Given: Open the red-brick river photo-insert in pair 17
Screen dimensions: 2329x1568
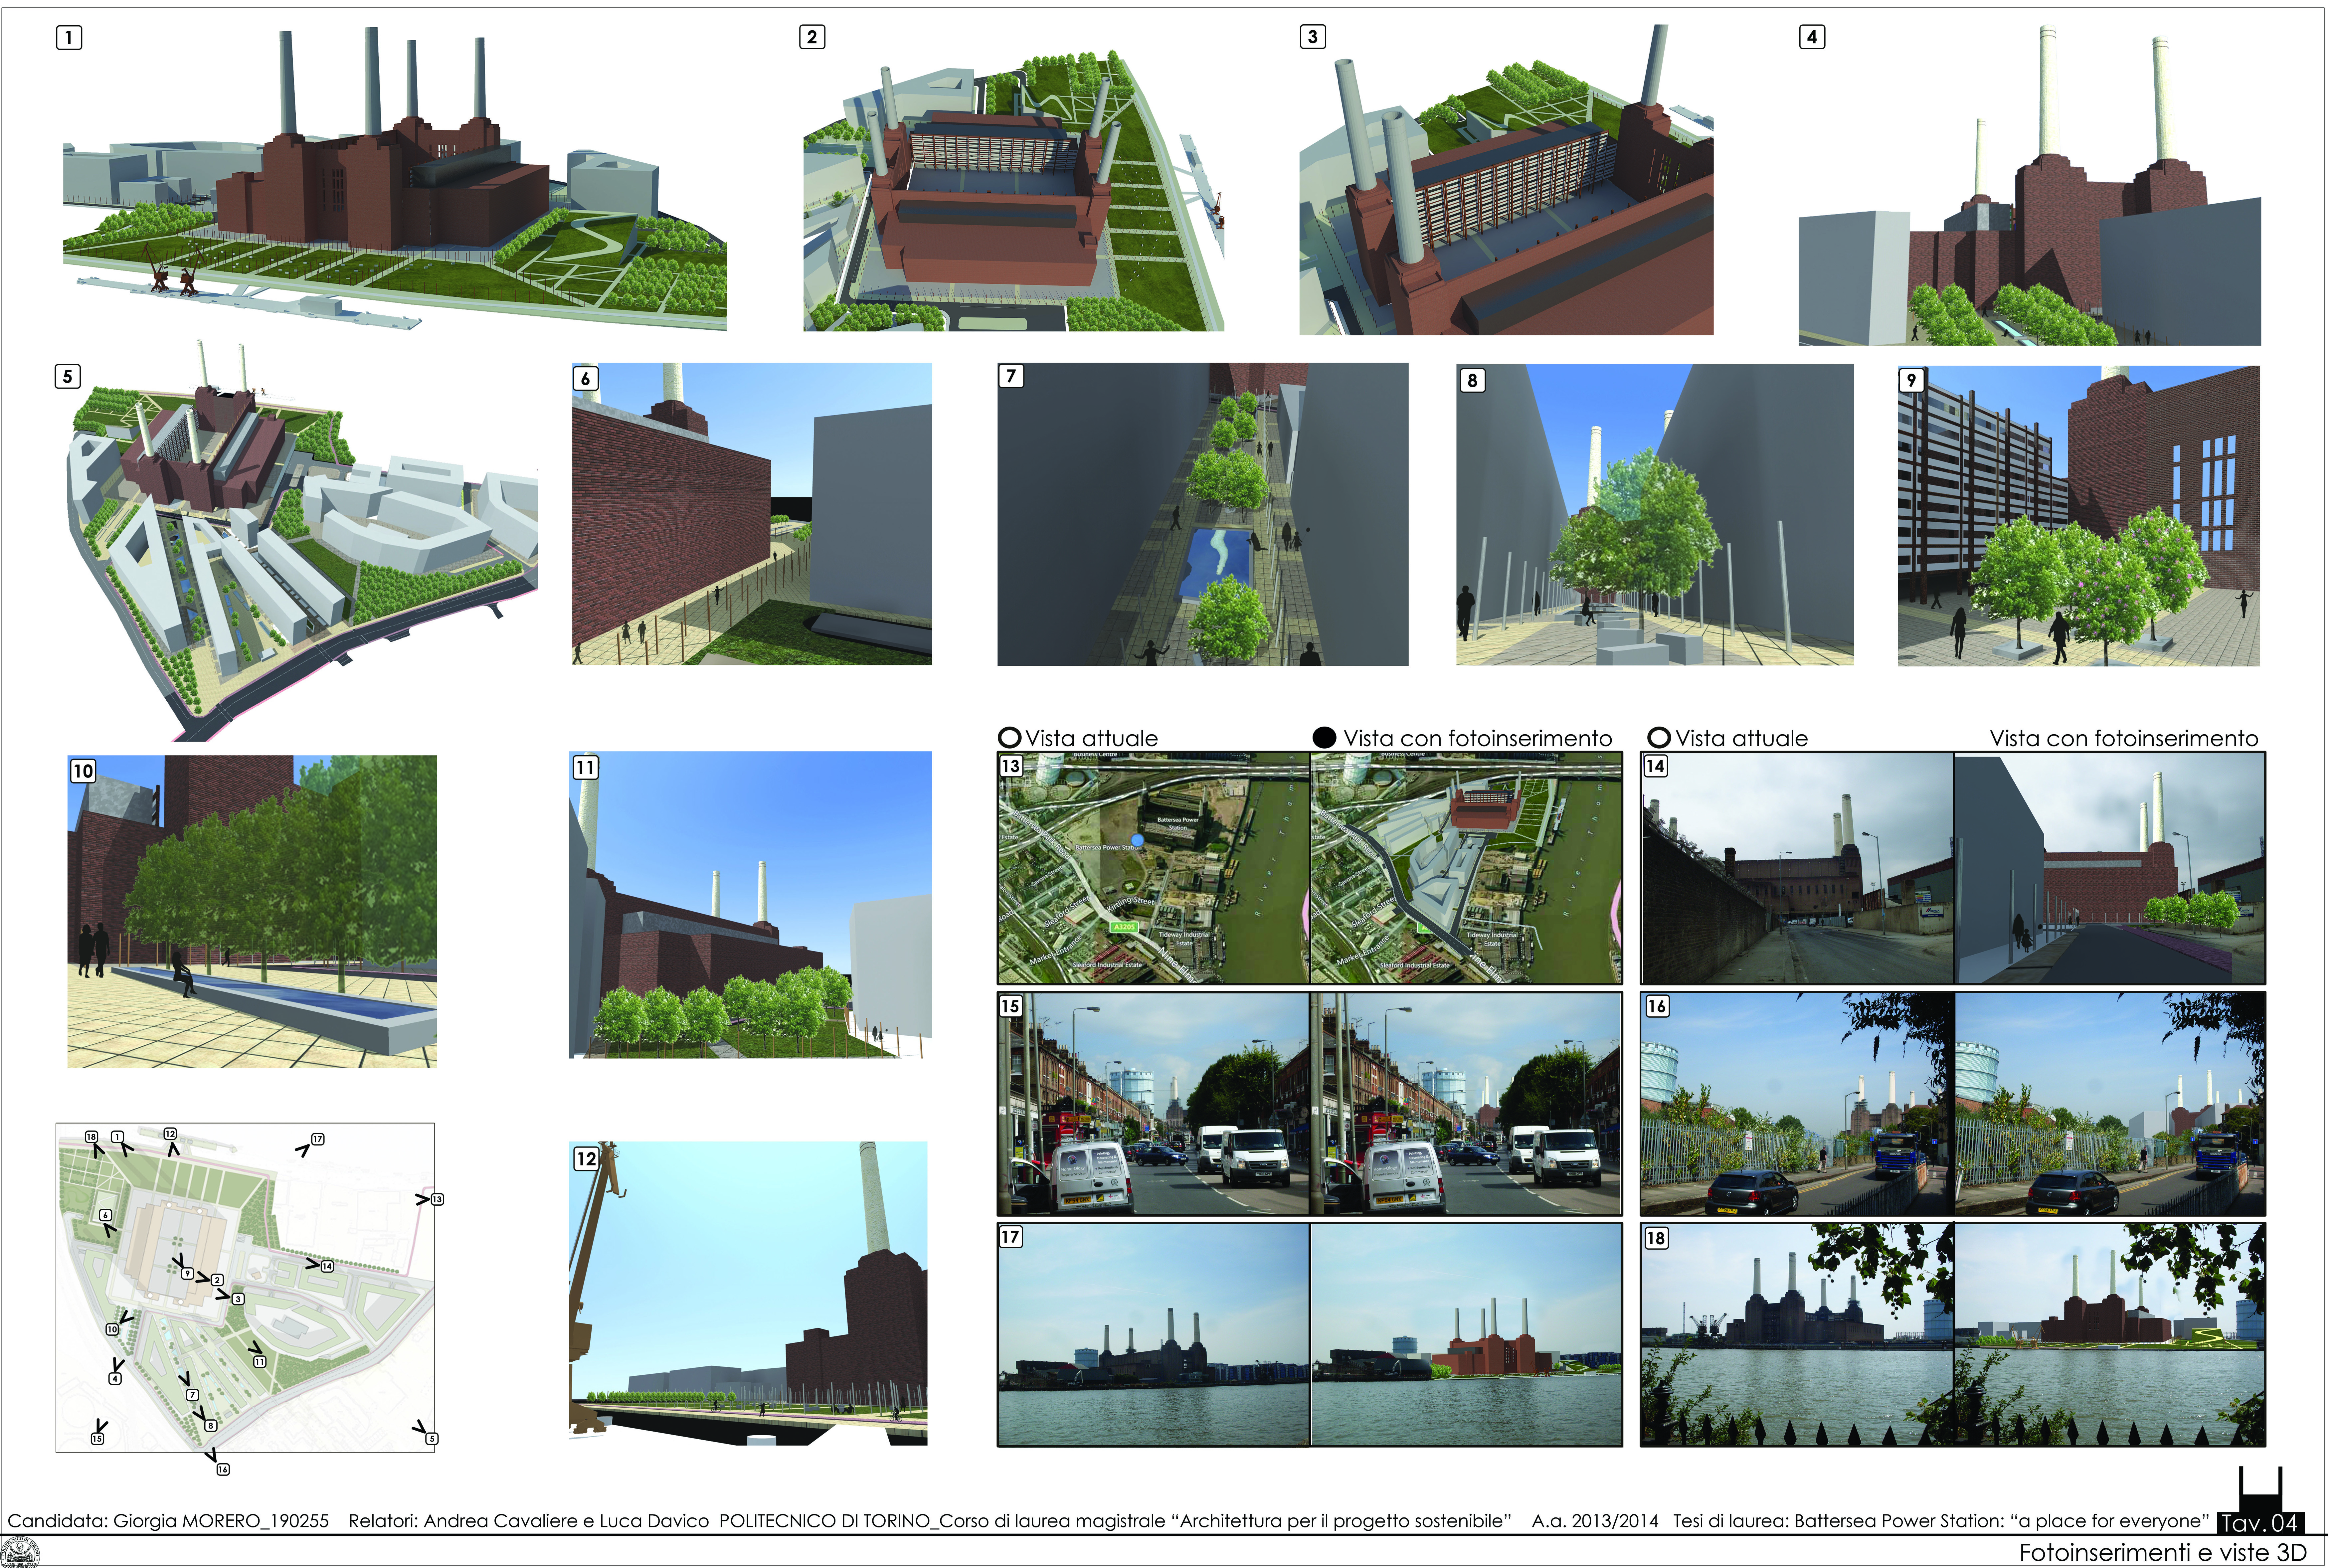Looking at the screenshot, I should pos(1466,1335).
